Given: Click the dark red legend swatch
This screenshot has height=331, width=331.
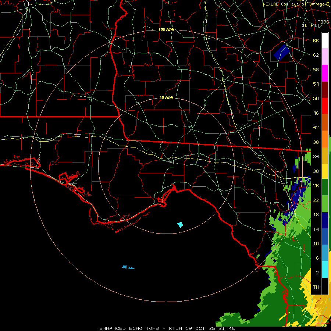Looking at the screenshot, I should 325,90.
